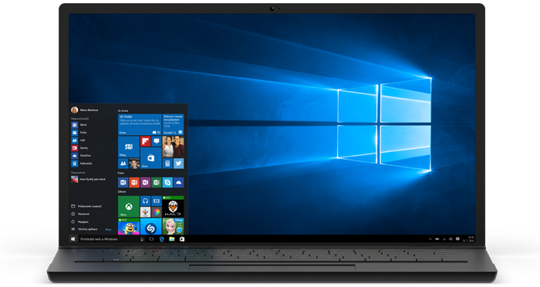Activate Cortana microphone icon in search box

[141, 238]
